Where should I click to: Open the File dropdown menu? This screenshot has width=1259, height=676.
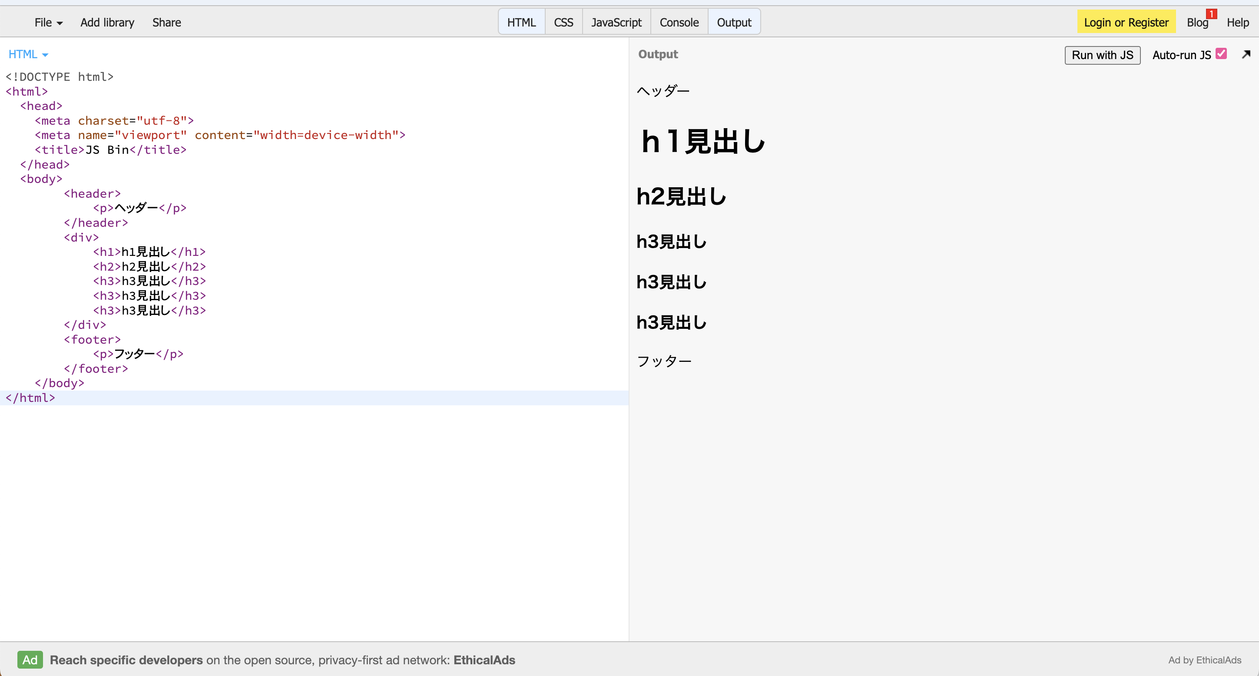coord(48,23)
